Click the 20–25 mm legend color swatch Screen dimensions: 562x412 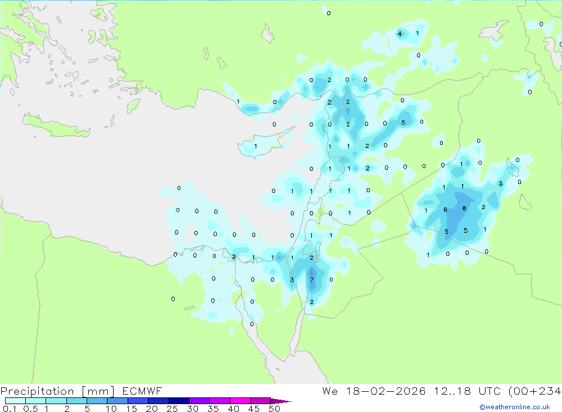pyautogui.click(x=158, y=401)
